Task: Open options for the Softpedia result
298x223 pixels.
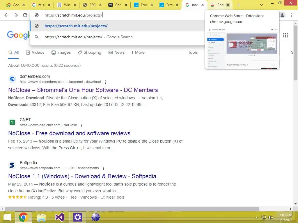Action: point(104,168)
